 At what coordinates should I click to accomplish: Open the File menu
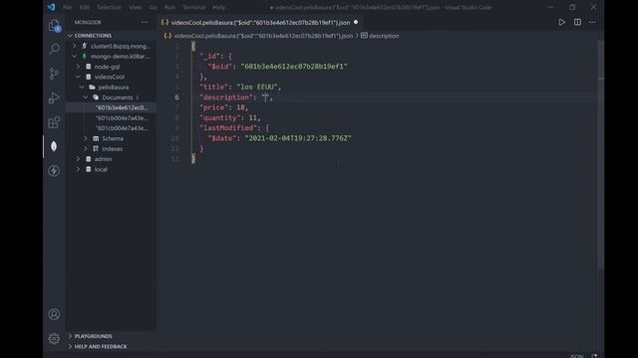click(x=68, y=7)
